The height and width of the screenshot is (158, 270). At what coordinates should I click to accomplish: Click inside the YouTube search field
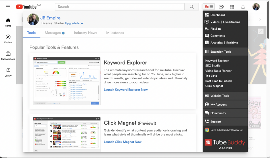pos(119,7)
